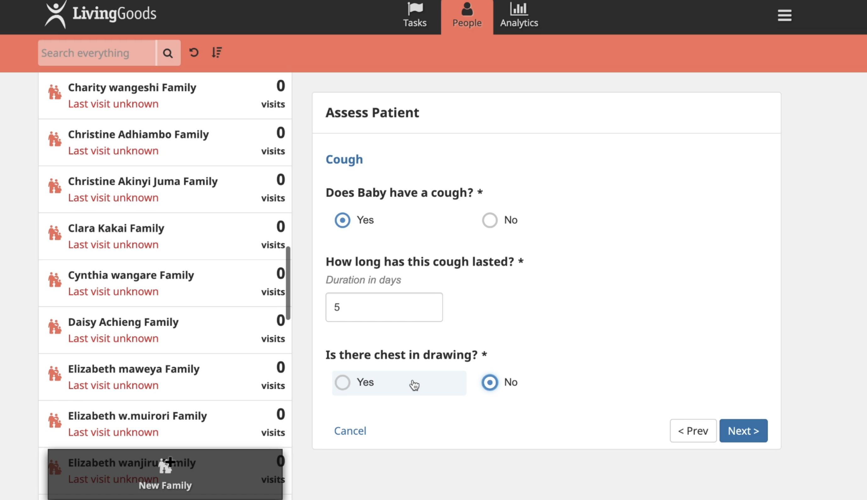Select Yes for baby has cough
This screenshot has width=867, height=500.
(x=343, y=220)
